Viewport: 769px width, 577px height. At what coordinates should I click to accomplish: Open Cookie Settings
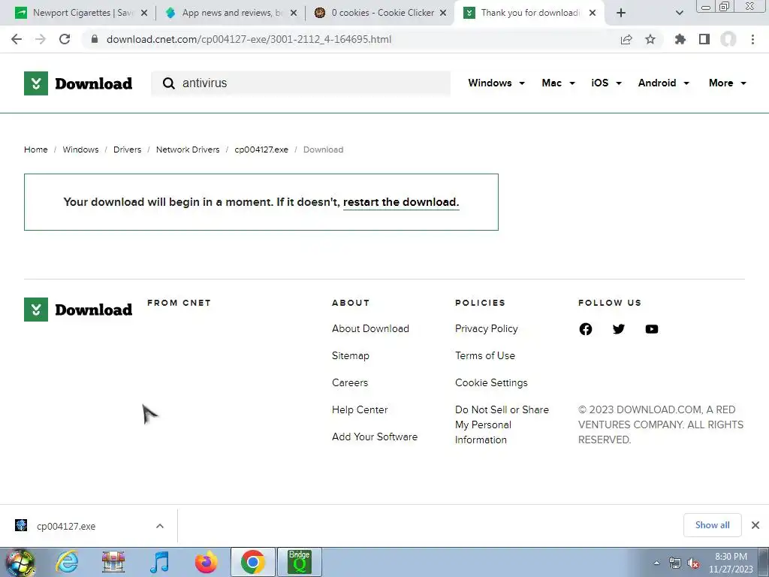point(491,382)
